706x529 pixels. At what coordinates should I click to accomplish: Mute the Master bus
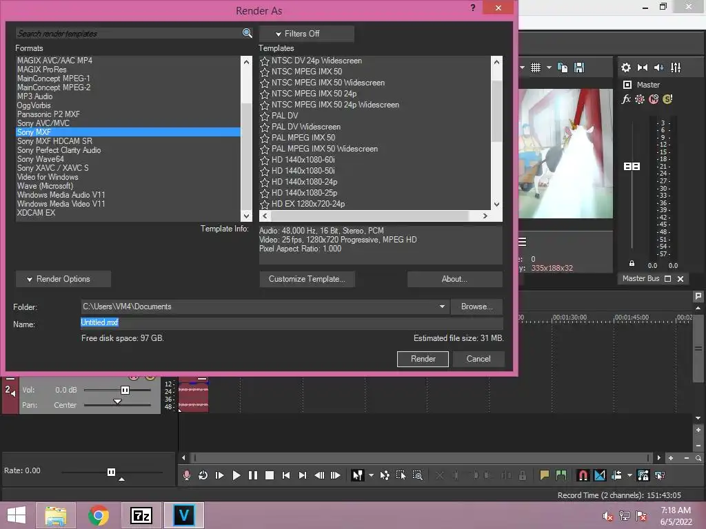click(x=654, y=99)
